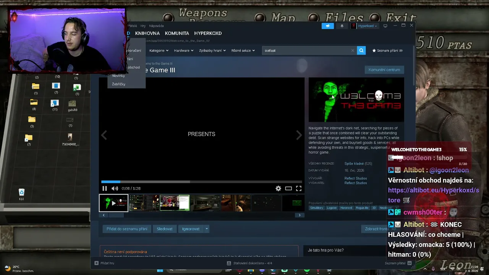Click the Steam announcements megaphone icon
The width and height of the screenshot is (489, 275).
click(x=327, y=26)
